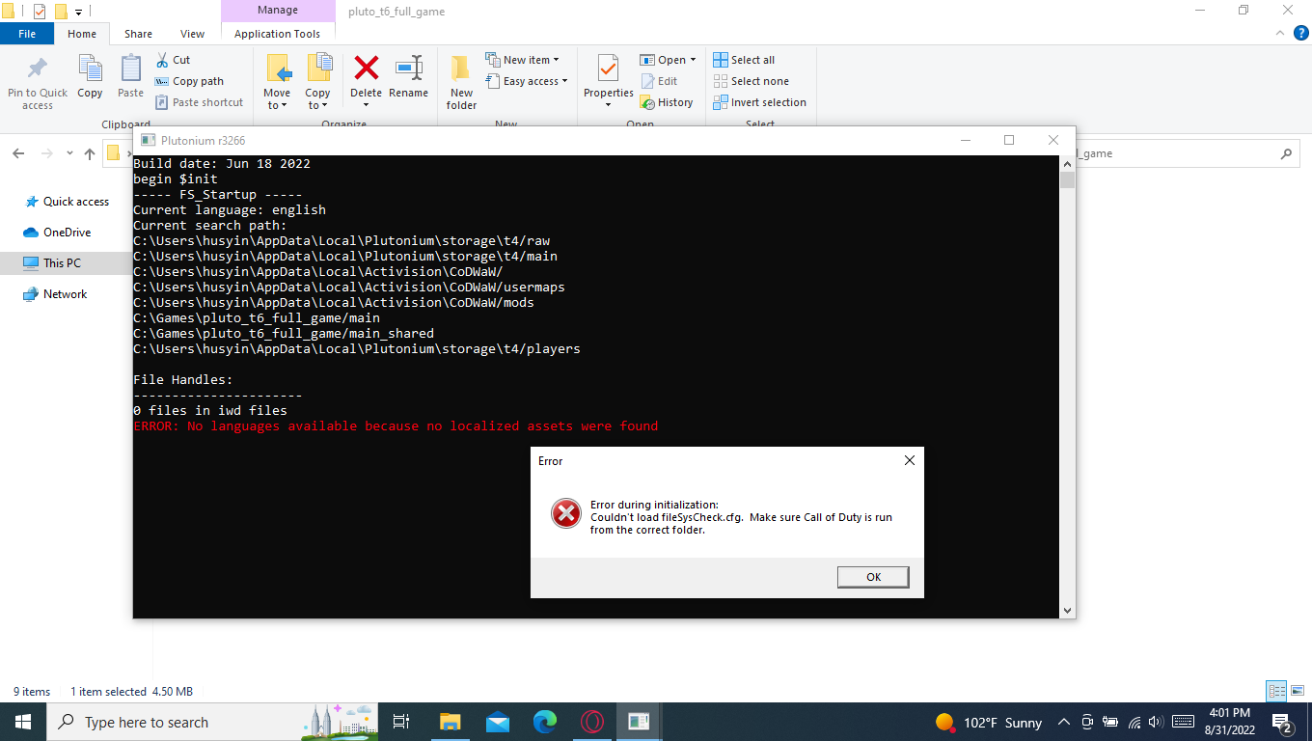Screen dimensions: 1312x741
Task: Open weather widget showing 102°F Sunny
Action: point(989,722)
